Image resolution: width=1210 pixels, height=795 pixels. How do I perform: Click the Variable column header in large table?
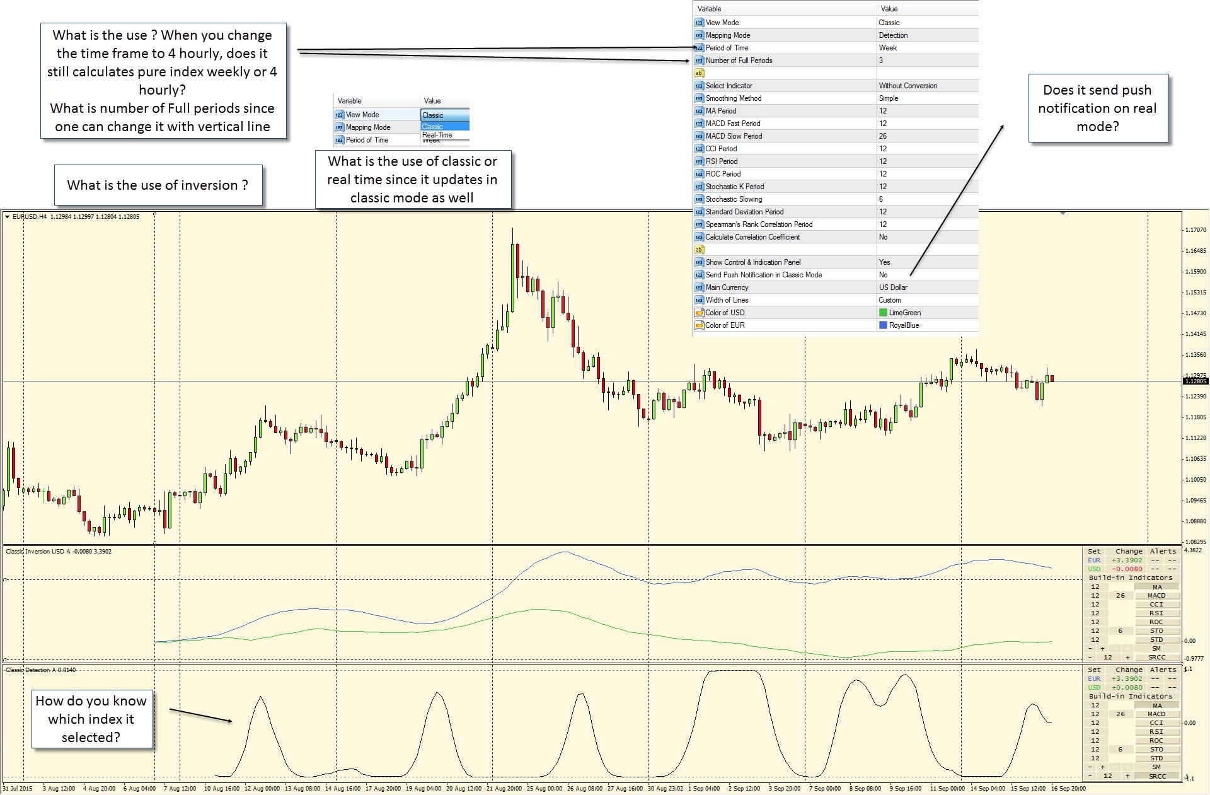[709, 9]
